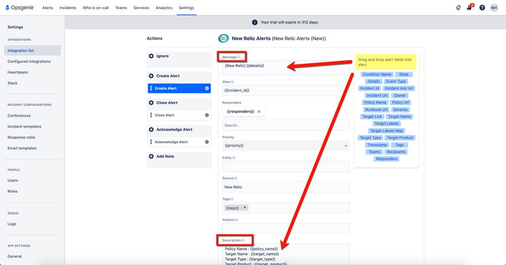Click the help icon beside Source label
506x265 pixels.
tap(236, 178)
